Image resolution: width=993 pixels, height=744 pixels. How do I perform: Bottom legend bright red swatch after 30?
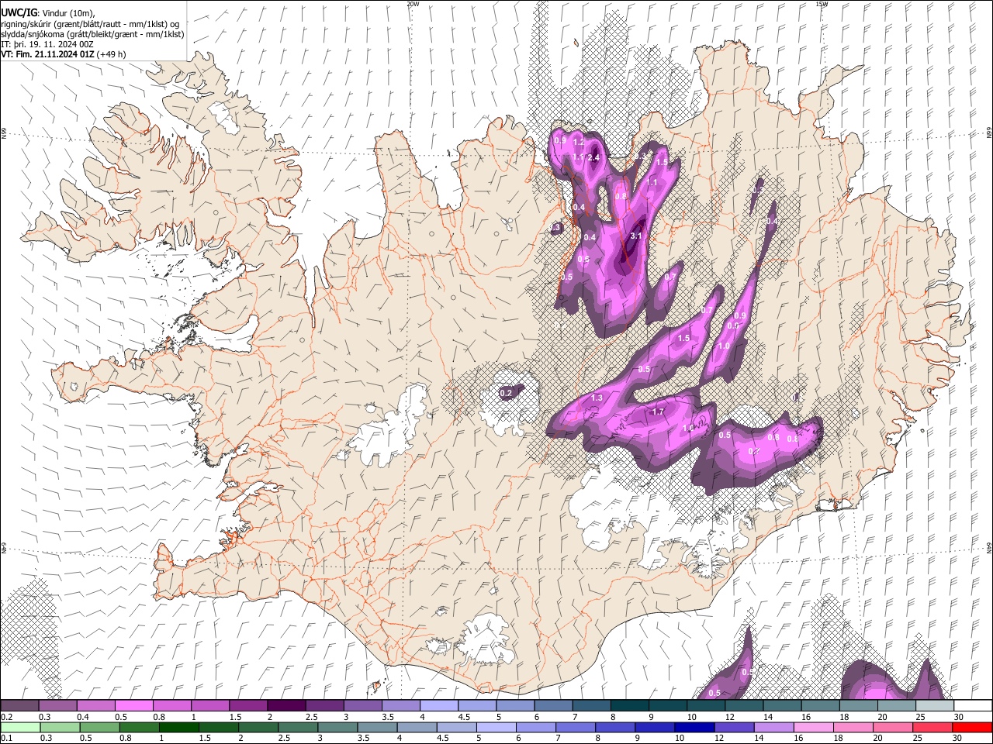(x=971, y=728)
